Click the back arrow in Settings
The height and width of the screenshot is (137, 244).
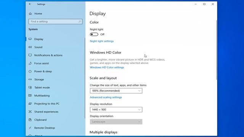click(30, 4)
